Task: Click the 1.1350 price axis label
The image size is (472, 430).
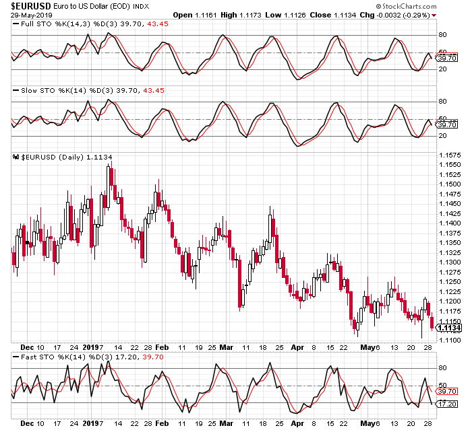Action: pos(450,243)
